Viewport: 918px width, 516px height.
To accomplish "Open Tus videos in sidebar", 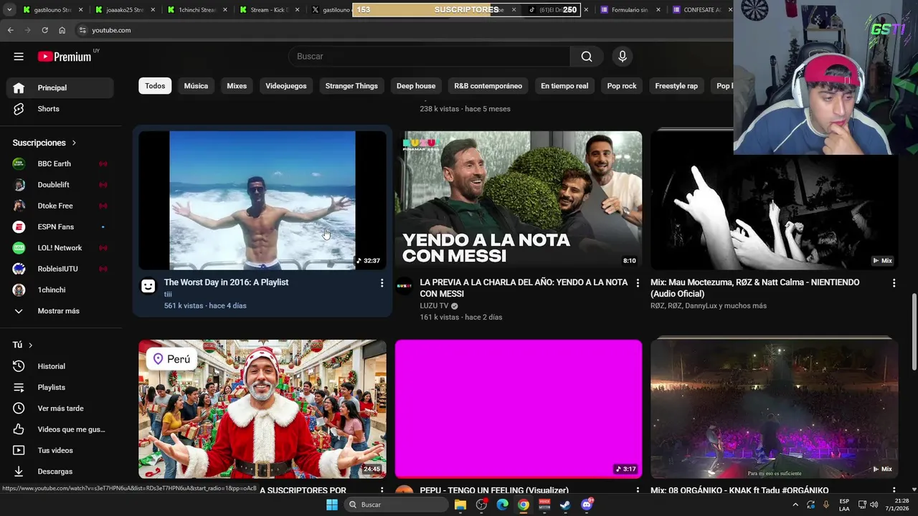I will pos(60,450).
